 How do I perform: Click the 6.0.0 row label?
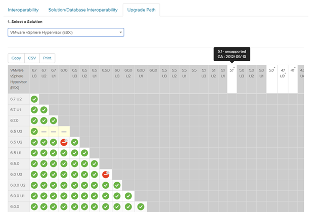(19, 206)
